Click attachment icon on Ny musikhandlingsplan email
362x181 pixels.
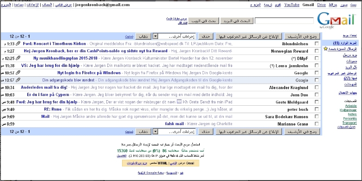pos(18,58)
